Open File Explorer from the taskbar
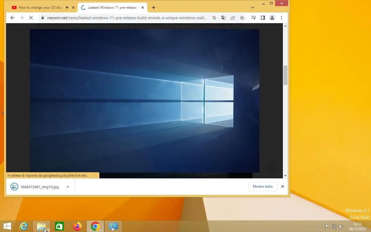 [x=41, y=226]
